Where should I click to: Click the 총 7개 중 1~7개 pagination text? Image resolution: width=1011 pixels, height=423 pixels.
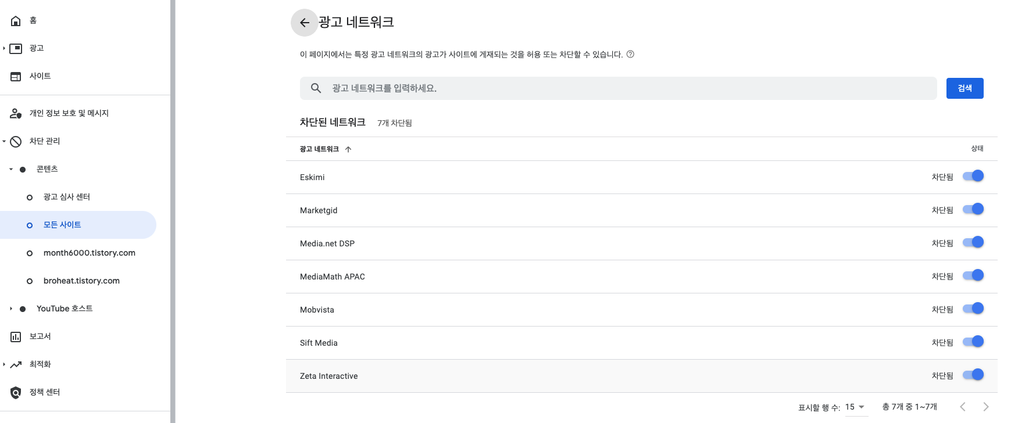(x=910, y=407)
